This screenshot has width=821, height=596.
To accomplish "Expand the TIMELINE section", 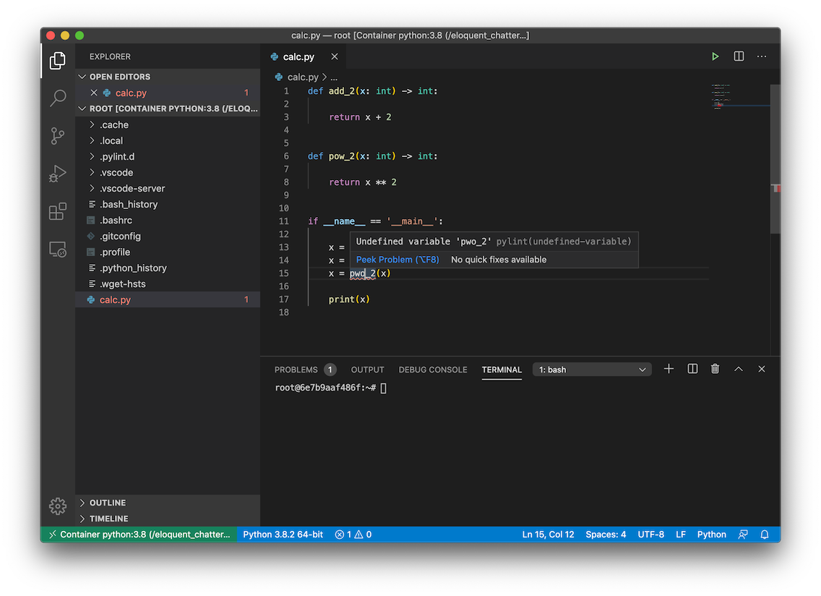I will pyautogui.click(x=106, y=519).
